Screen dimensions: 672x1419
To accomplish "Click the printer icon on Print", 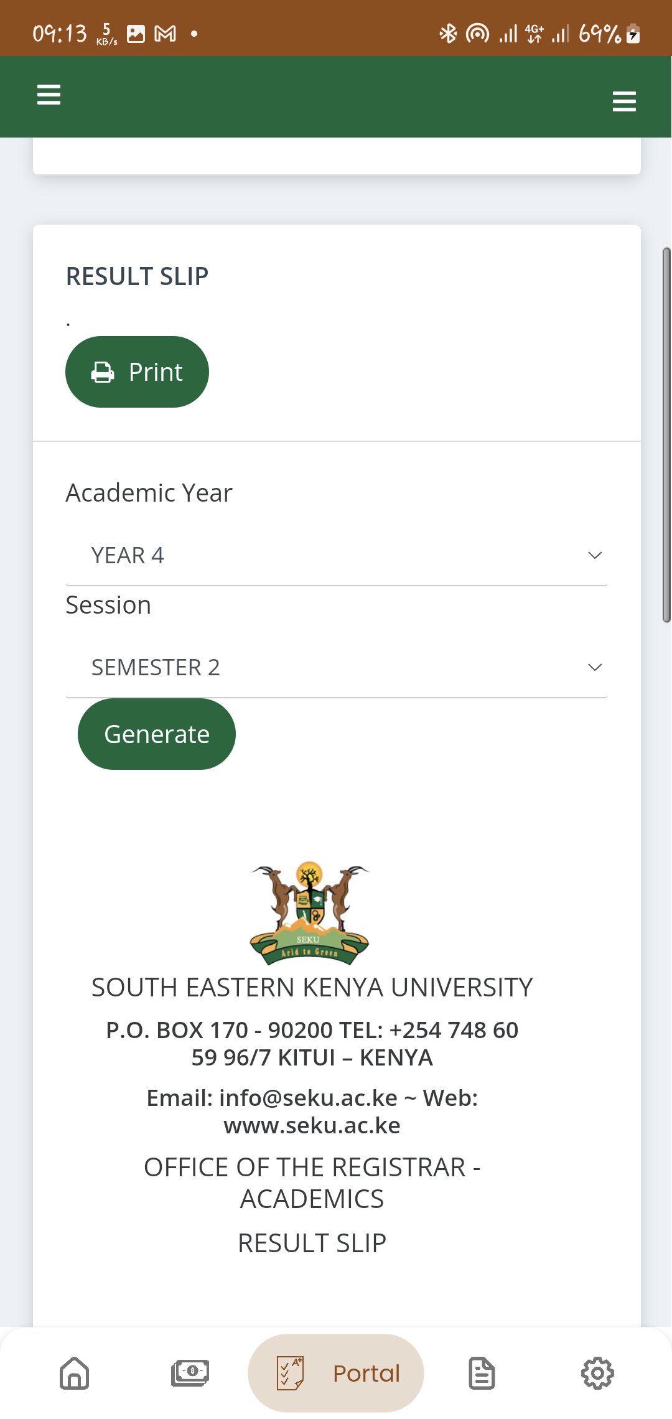I will tap(103, 372).
